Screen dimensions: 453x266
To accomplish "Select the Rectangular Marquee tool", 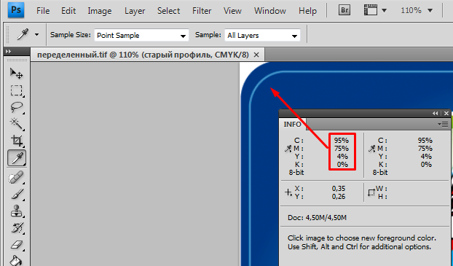I will (17, 90).
